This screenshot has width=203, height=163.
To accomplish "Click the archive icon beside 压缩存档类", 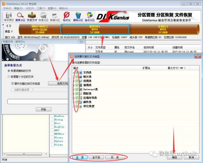I will tap(81, 98).
